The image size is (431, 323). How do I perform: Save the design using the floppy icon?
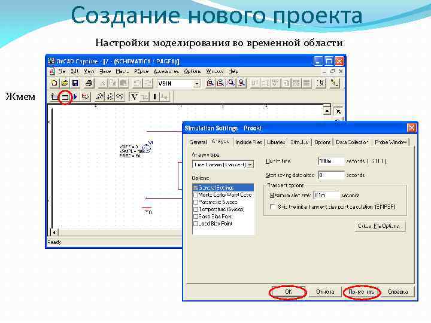pyautogui.click(x=75, y=83)
